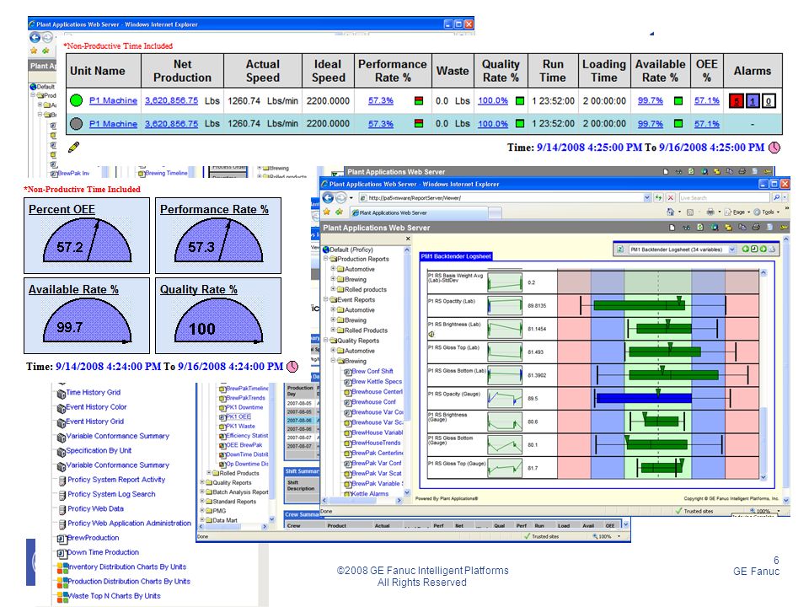Collapse the Quality Reports folder in front window
The image size is (809, 607).
326,340
